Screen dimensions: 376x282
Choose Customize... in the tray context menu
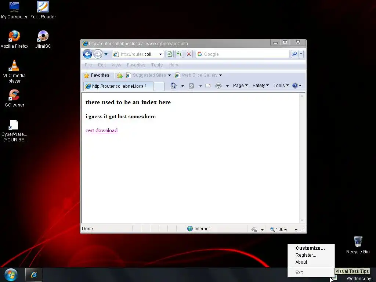310,248
